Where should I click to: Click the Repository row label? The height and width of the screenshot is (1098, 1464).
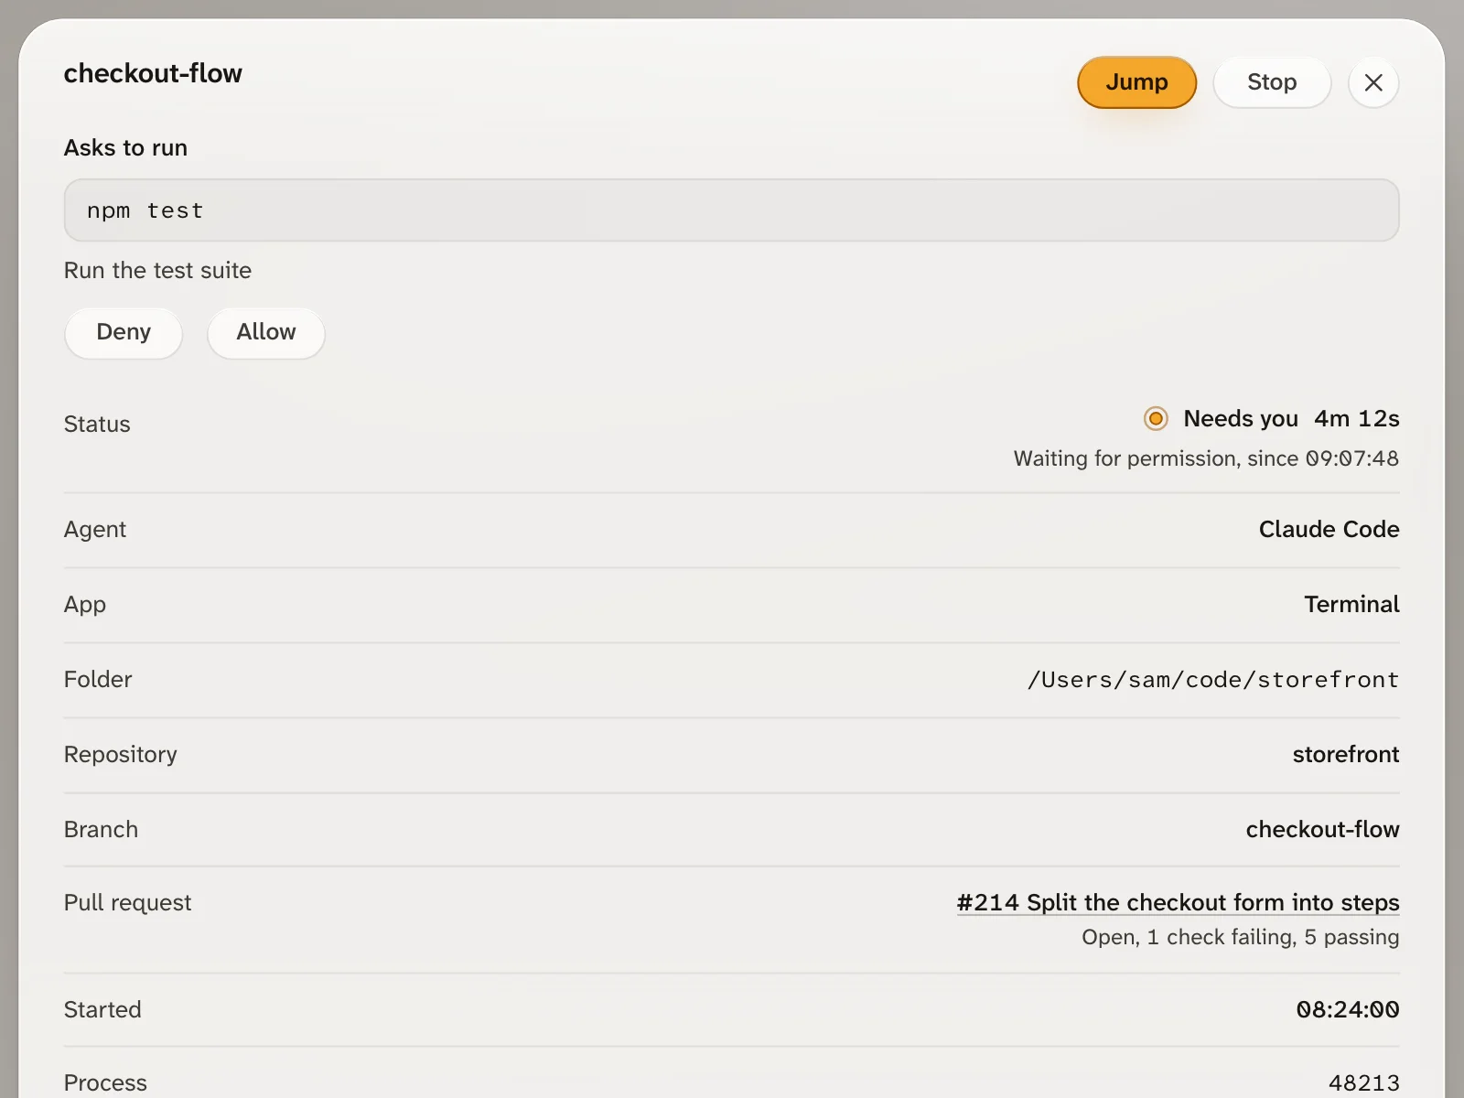tap(121, 755)
